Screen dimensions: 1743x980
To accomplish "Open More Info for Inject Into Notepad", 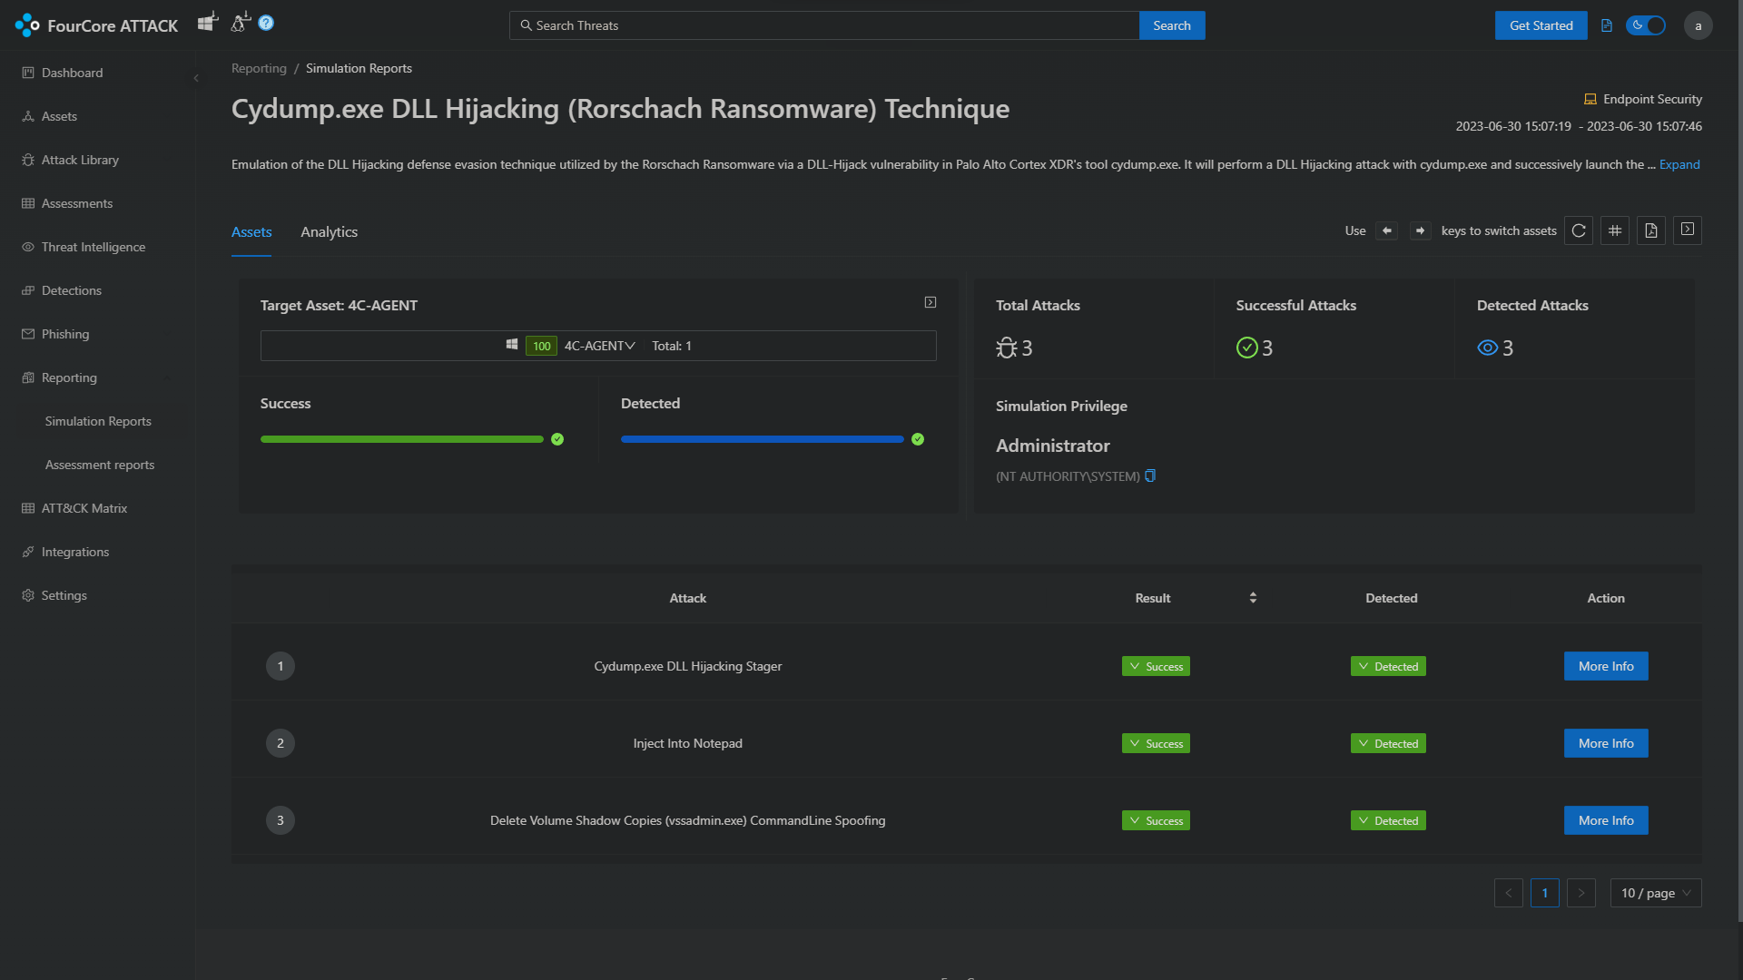I will coord(1606,743).
